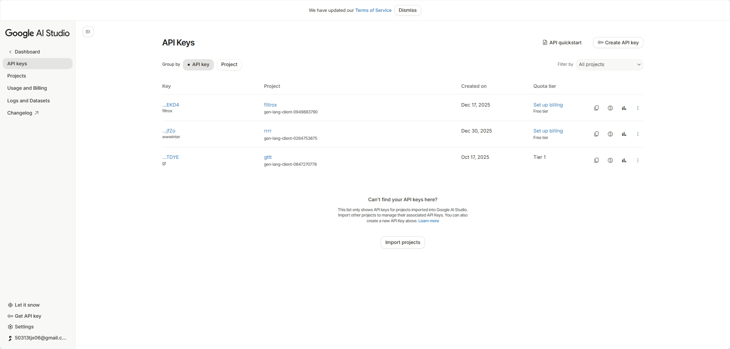Open more options for the ...EKD4 key
Screen dimensions: 730x349
click(638, 108)
